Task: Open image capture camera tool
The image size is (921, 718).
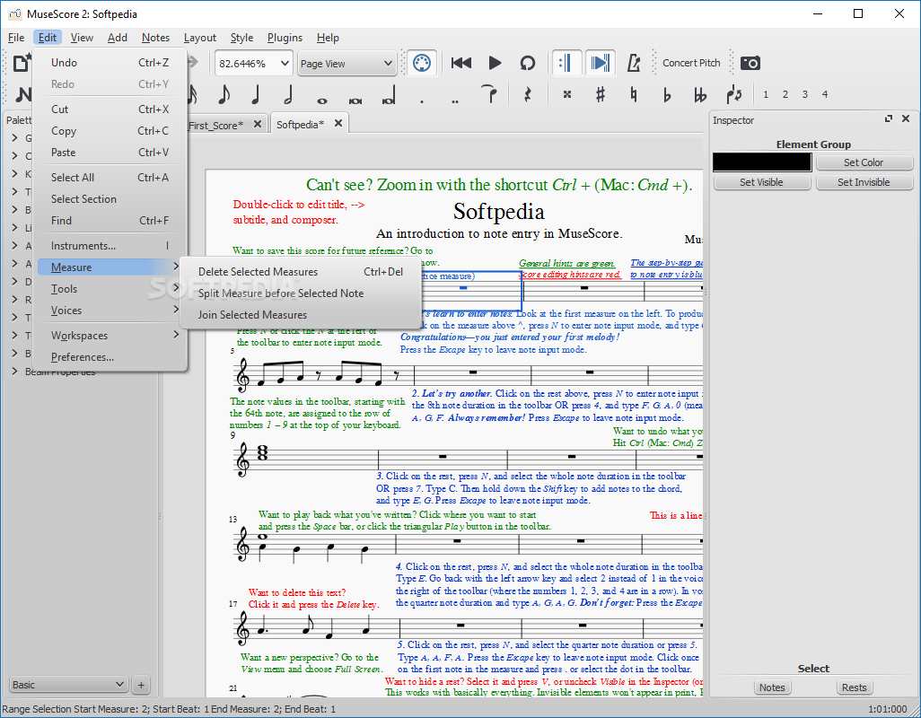Action: point(750,63)
